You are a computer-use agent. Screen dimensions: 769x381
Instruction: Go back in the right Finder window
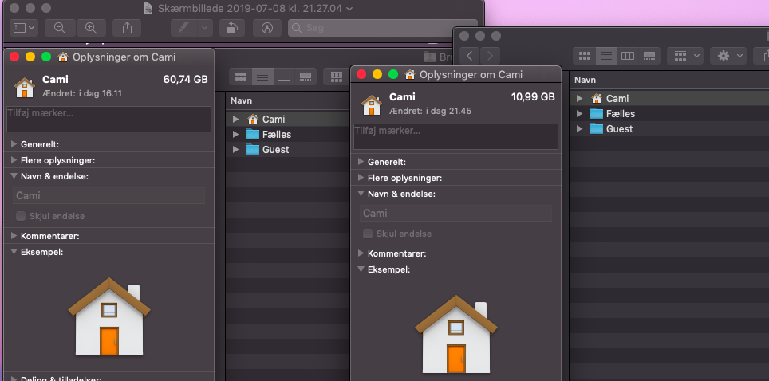(469, 56)
